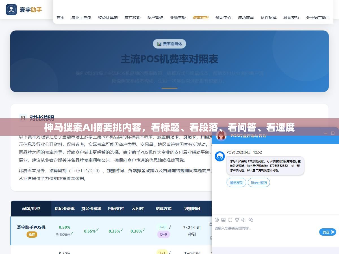Open 收益计算器 in the navigation

point(108,17)
